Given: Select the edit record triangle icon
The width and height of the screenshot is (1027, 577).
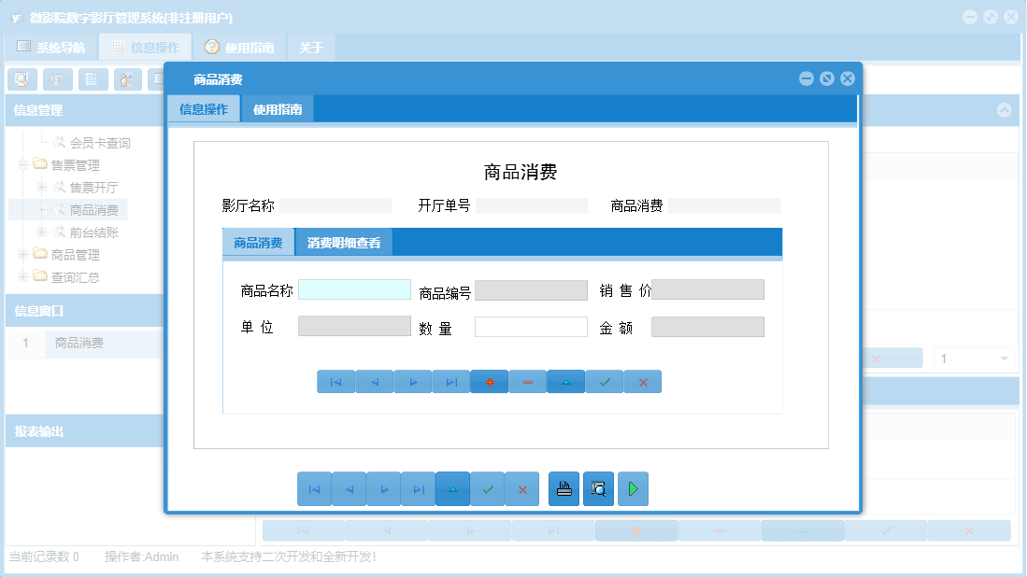Looking at the screenshot, I should [565, 381].
